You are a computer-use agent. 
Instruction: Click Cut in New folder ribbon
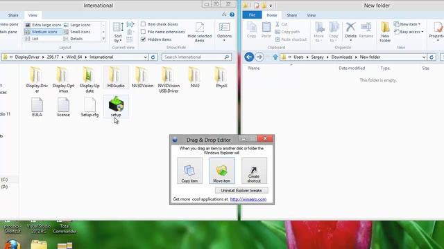coord(281,24)
